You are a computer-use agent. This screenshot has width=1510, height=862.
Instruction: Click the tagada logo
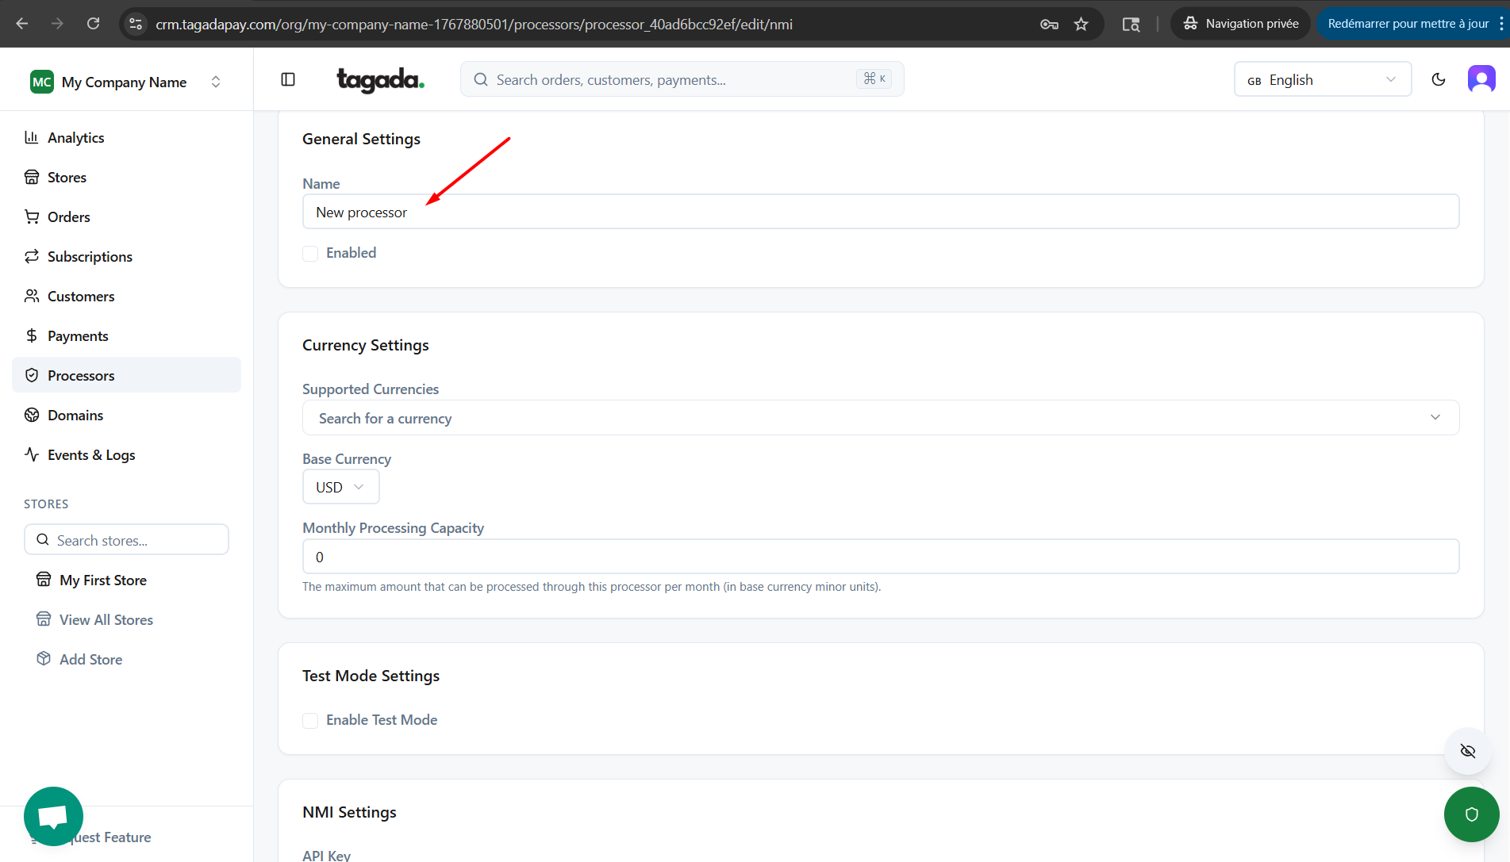(380, 79)
